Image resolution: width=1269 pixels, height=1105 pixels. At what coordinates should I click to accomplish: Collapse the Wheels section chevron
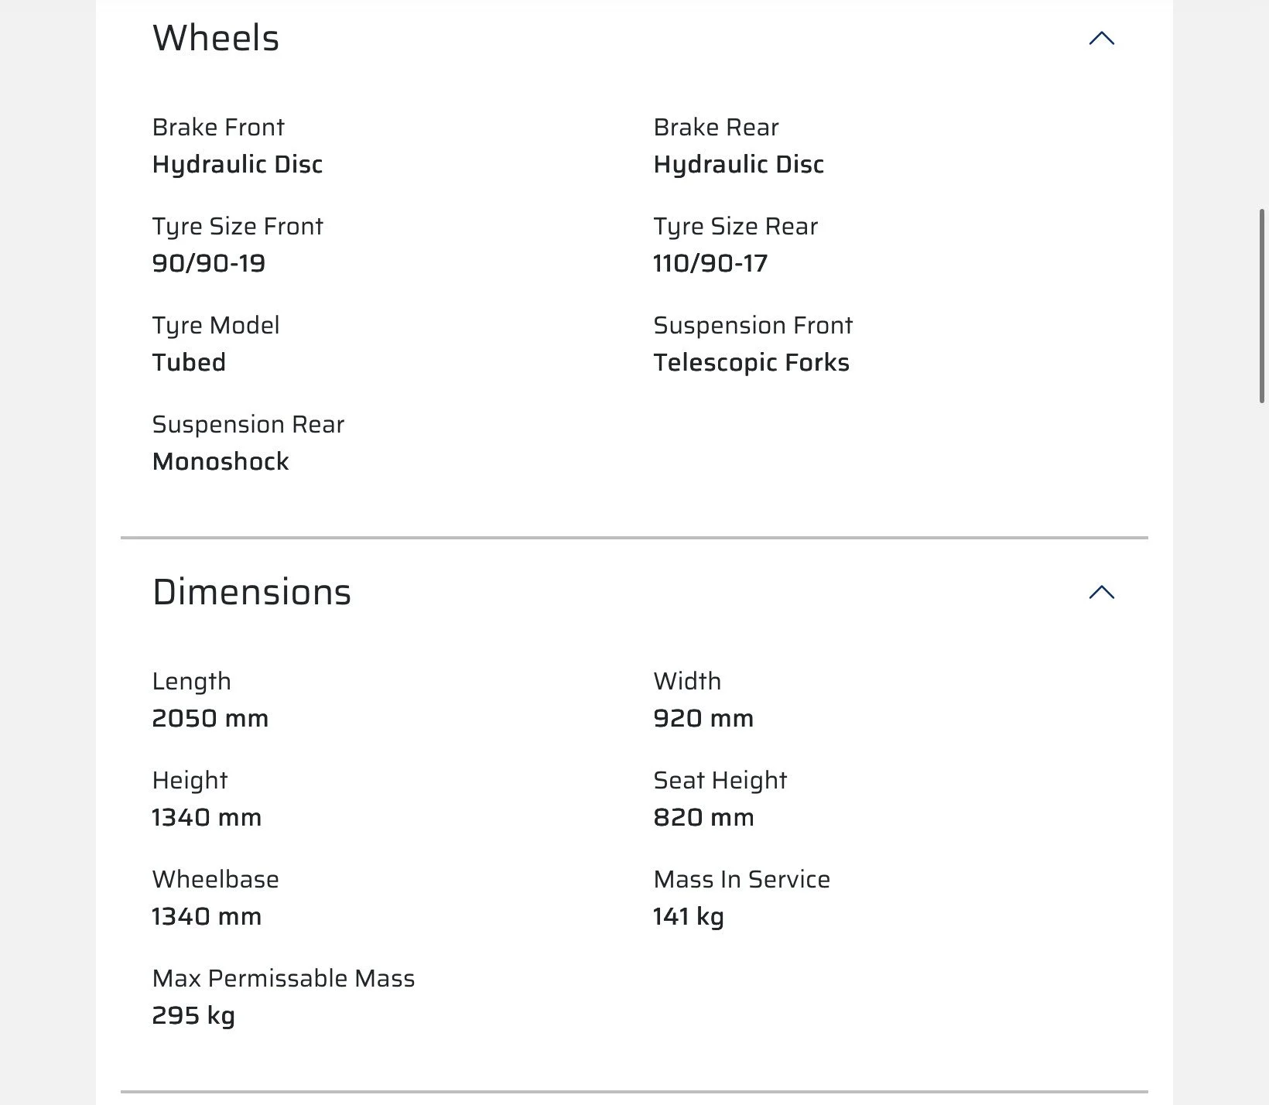pyautogui.click(x=1101, y=39)
